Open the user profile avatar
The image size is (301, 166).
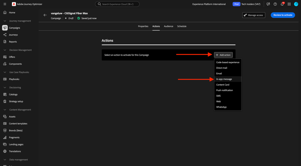click(x=296, y=4)
